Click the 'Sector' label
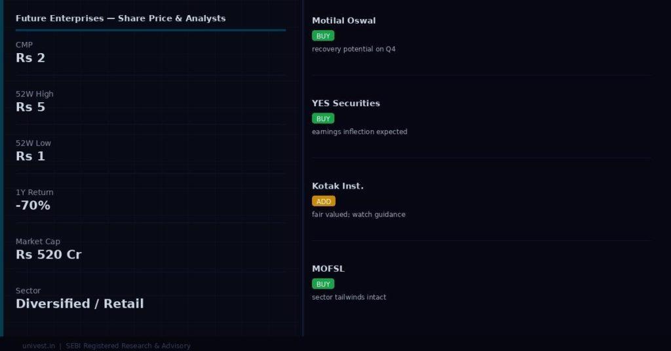Viewport: 671px width, 351px height. (x=28, y=291)
